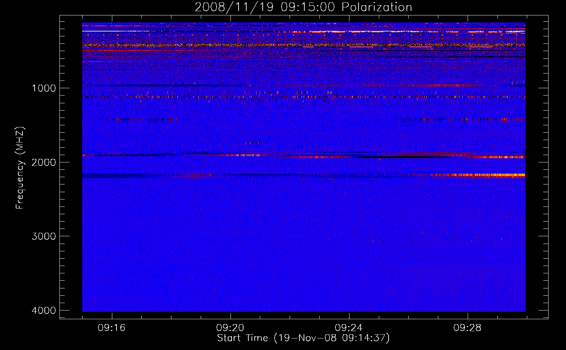This screenshot has height=350, width=566.
Task: Click the 1000 frequency tick label
Action: pyautogui.click(x=44, y=88)
